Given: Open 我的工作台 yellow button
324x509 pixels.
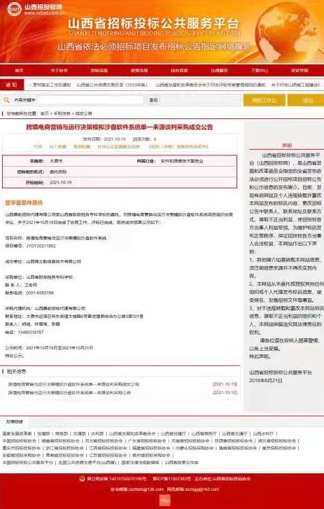Looking at the screenshot, I should point(265,100).
